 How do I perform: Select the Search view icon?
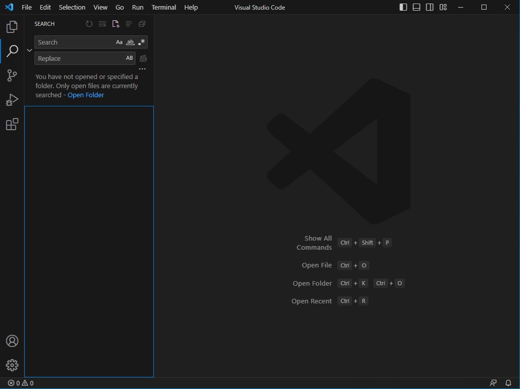(x=12, y=51)
